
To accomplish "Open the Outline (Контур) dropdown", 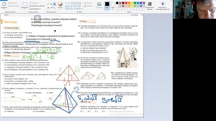I will pos(88,3).
